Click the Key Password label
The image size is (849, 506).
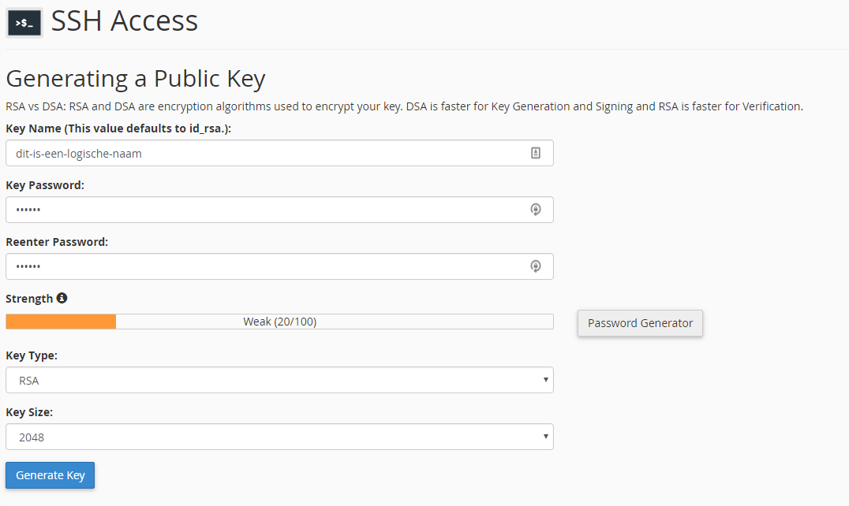(x=45, y=185)
